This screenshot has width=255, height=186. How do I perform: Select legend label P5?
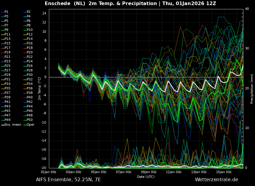click(6, 21)
